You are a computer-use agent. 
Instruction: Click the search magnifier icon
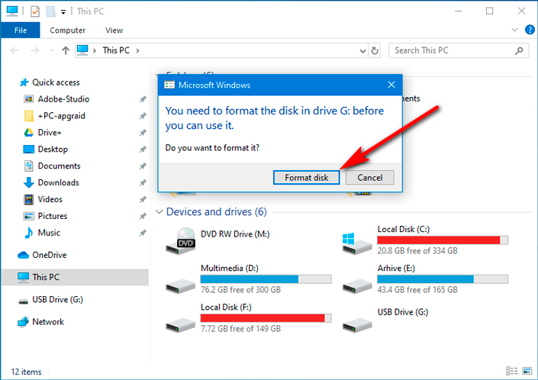point(519,51)
